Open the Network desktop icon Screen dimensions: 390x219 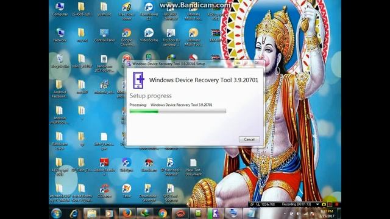[x=60, y=35]
